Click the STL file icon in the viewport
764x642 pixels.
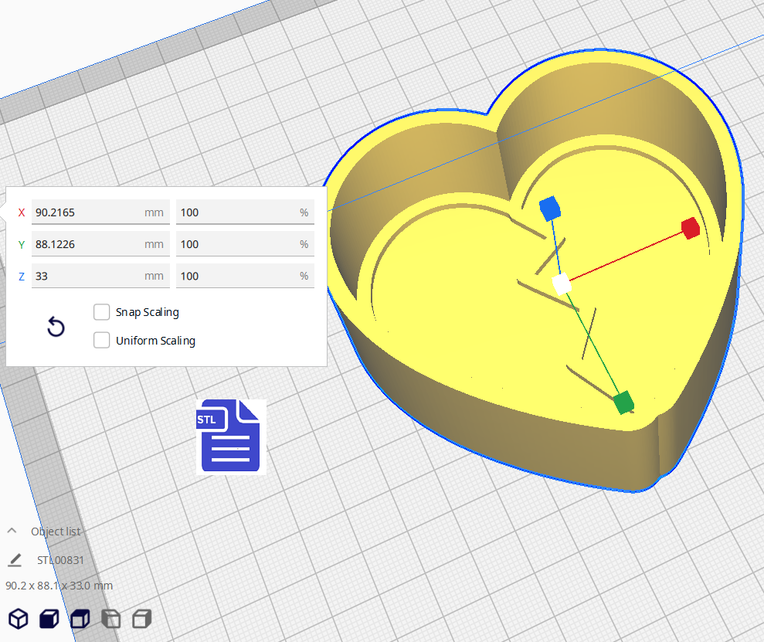[231, 437]
